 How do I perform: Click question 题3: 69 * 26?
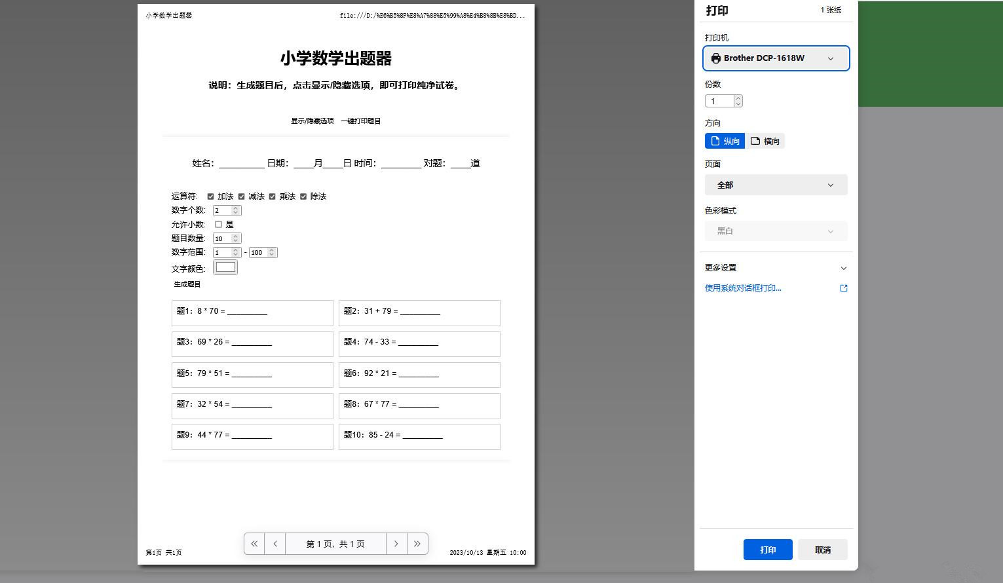pos(252,344)
